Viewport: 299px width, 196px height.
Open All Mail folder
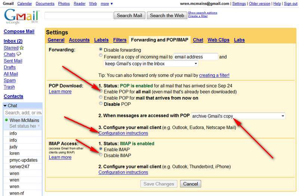pos(11,74)
